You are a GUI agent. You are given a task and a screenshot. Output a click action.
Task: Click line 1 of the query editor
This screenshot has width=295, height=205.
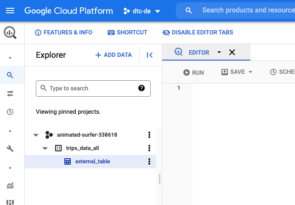244,88
